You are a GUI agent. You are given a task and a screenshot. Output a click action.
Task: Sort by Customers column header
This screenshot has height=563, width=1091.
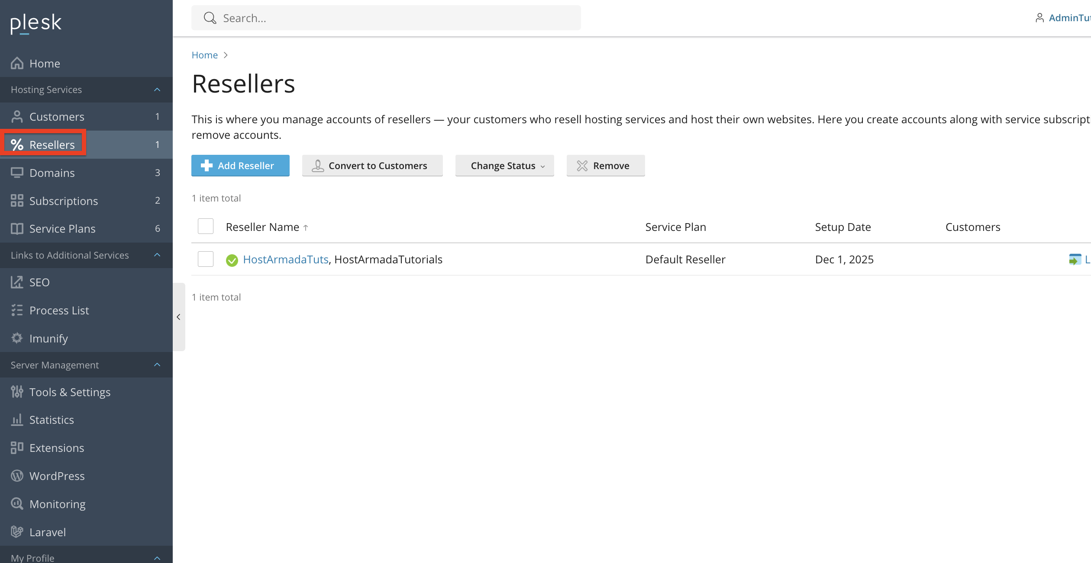point(973,227)
